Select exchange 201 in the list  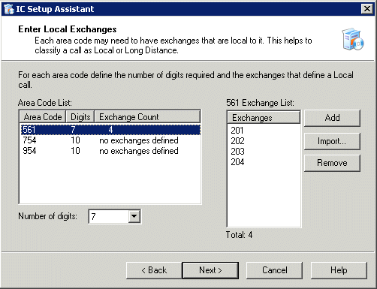click(237, 131)
